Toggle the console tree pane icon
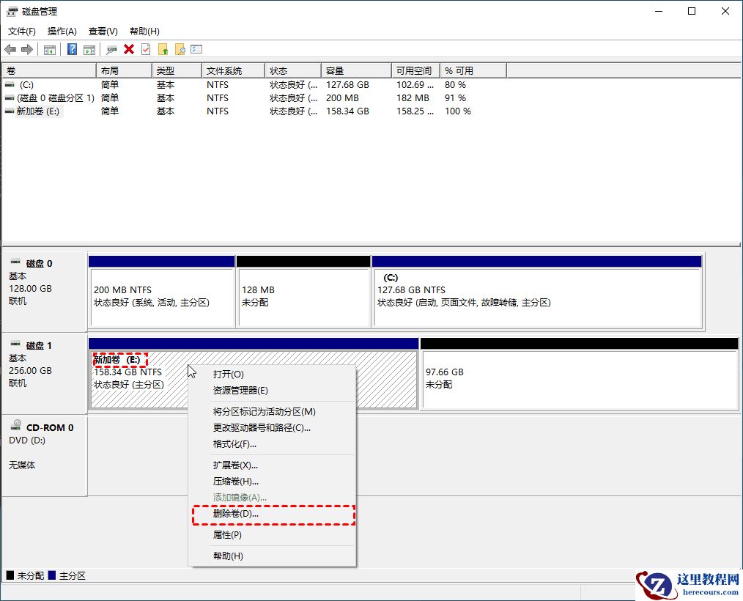The width and height of the screenshot is (743, 601). (49, 49)
